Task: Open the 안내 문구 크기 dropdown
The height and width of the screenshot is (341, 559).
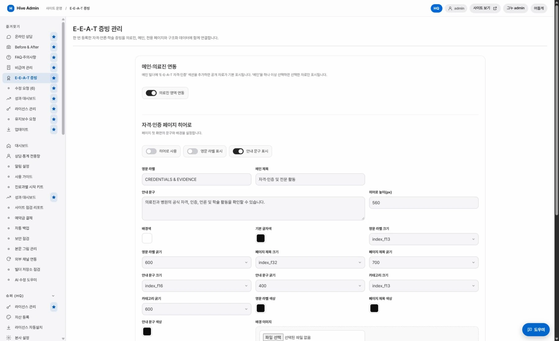Action: 197,286
